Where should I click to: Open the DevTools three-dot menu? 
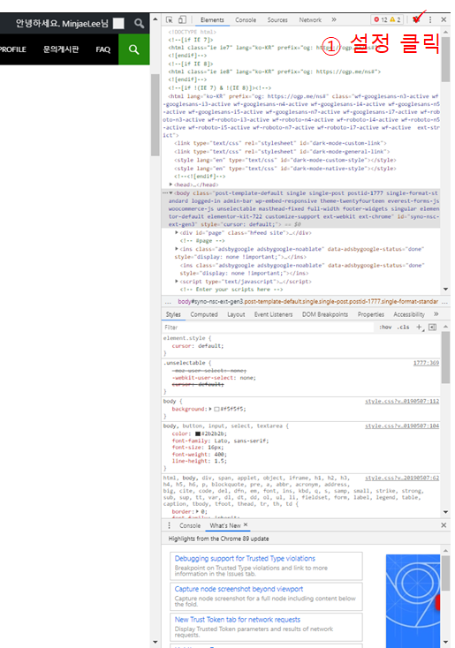click(430, 19)
